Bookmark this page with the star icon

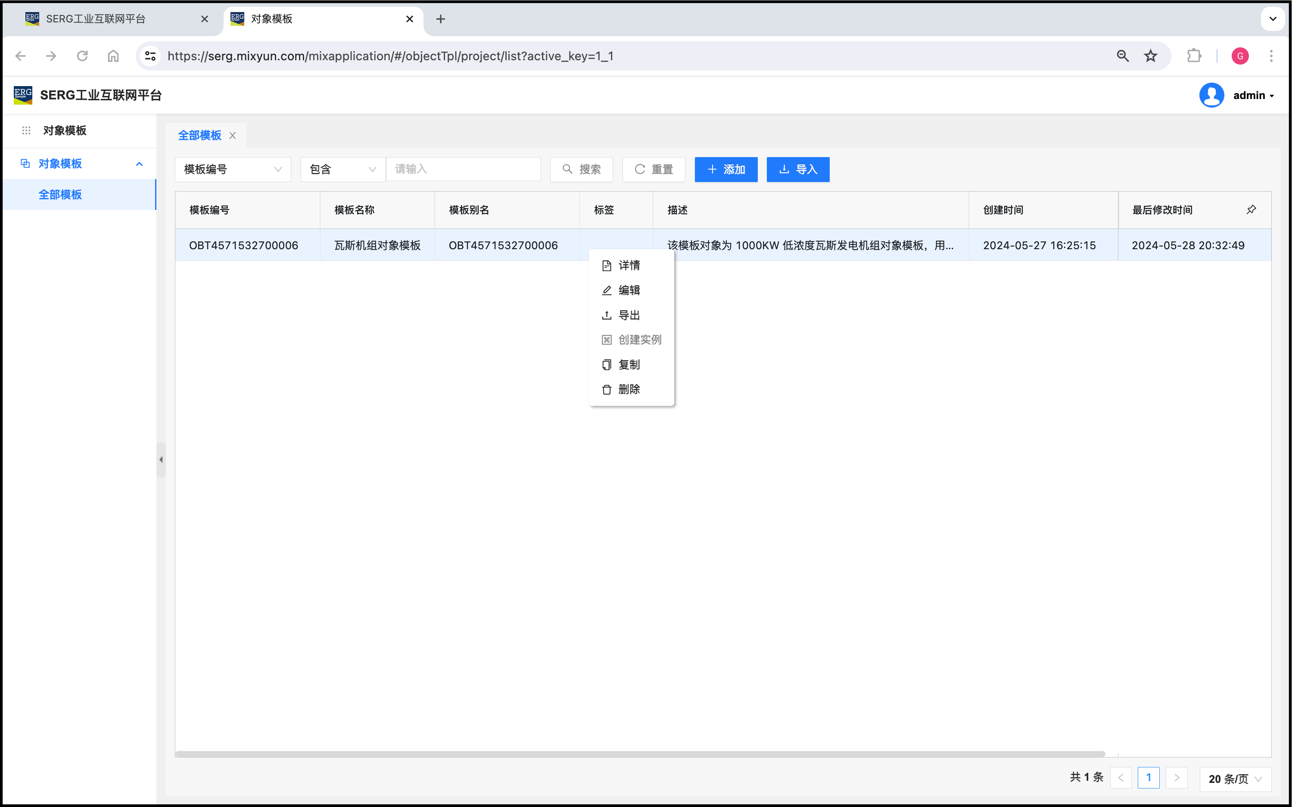(1150, 56)
